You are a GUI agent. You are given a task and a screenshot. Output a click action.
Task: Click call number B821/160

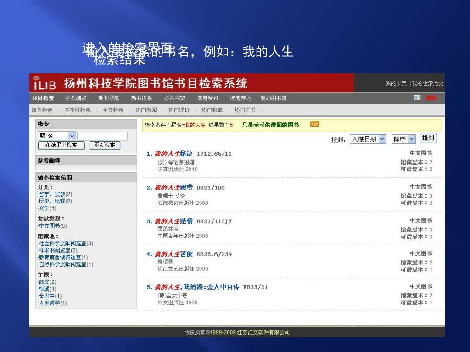coord(211,188)
